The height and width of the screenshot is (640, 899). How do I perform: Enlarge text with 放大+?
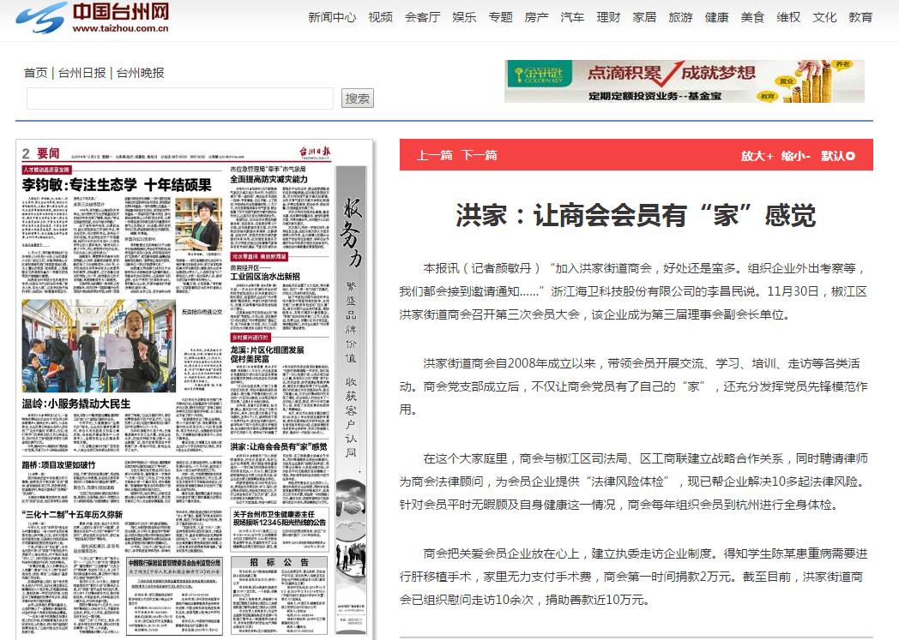[x=757, y=156]
